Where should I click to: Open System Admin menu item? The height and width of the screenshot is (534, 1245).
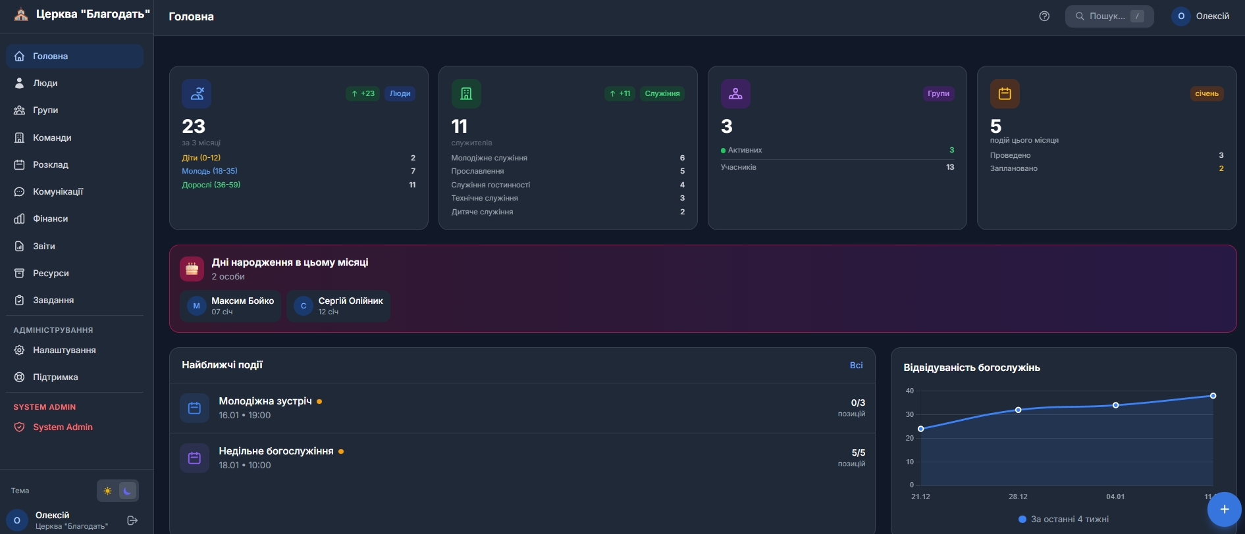click(x=74, y=427)
